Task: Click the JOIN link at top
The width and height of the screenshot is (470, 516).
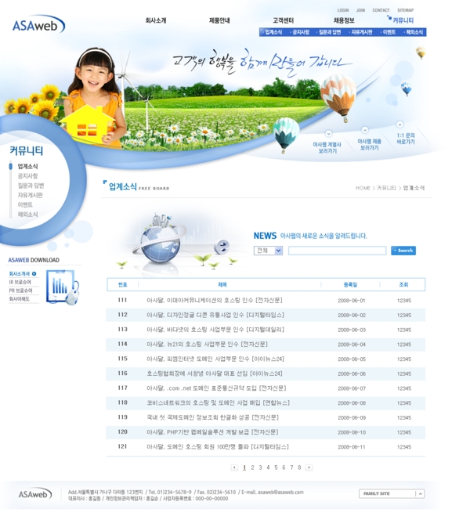Action: (361, 10)
